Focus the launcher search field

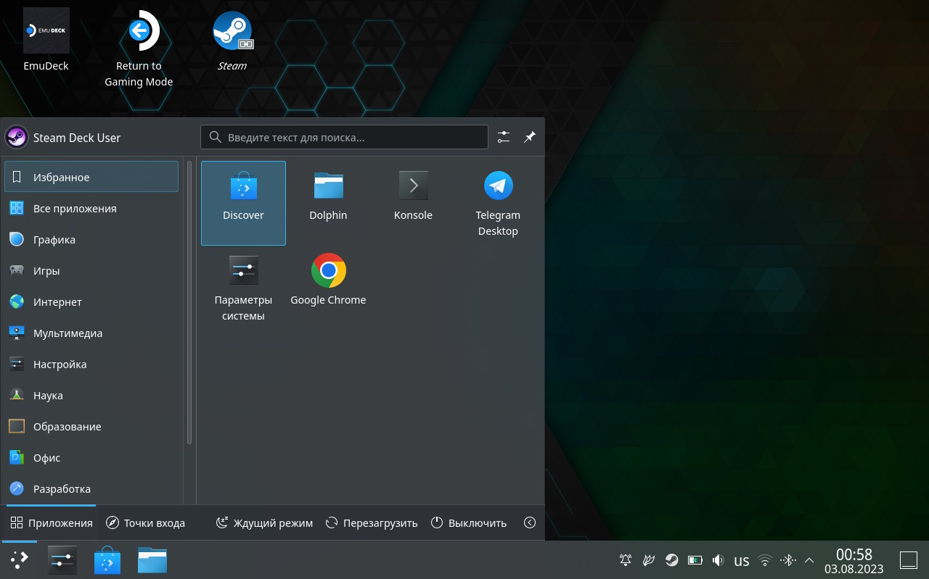tap(344, 137)
